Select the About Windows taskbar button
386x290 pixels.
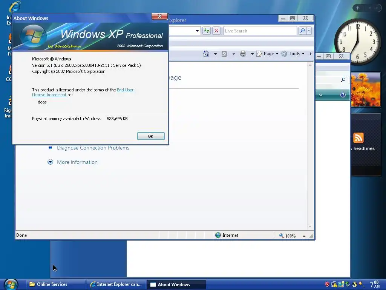pyautogui.click(x=176, y=284)
